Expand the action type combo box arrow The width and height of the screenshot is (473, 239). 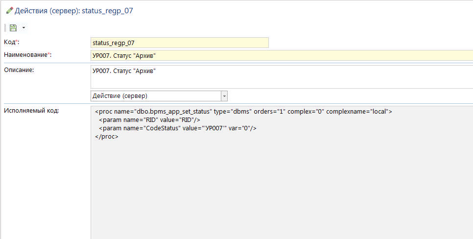[224, 96]
